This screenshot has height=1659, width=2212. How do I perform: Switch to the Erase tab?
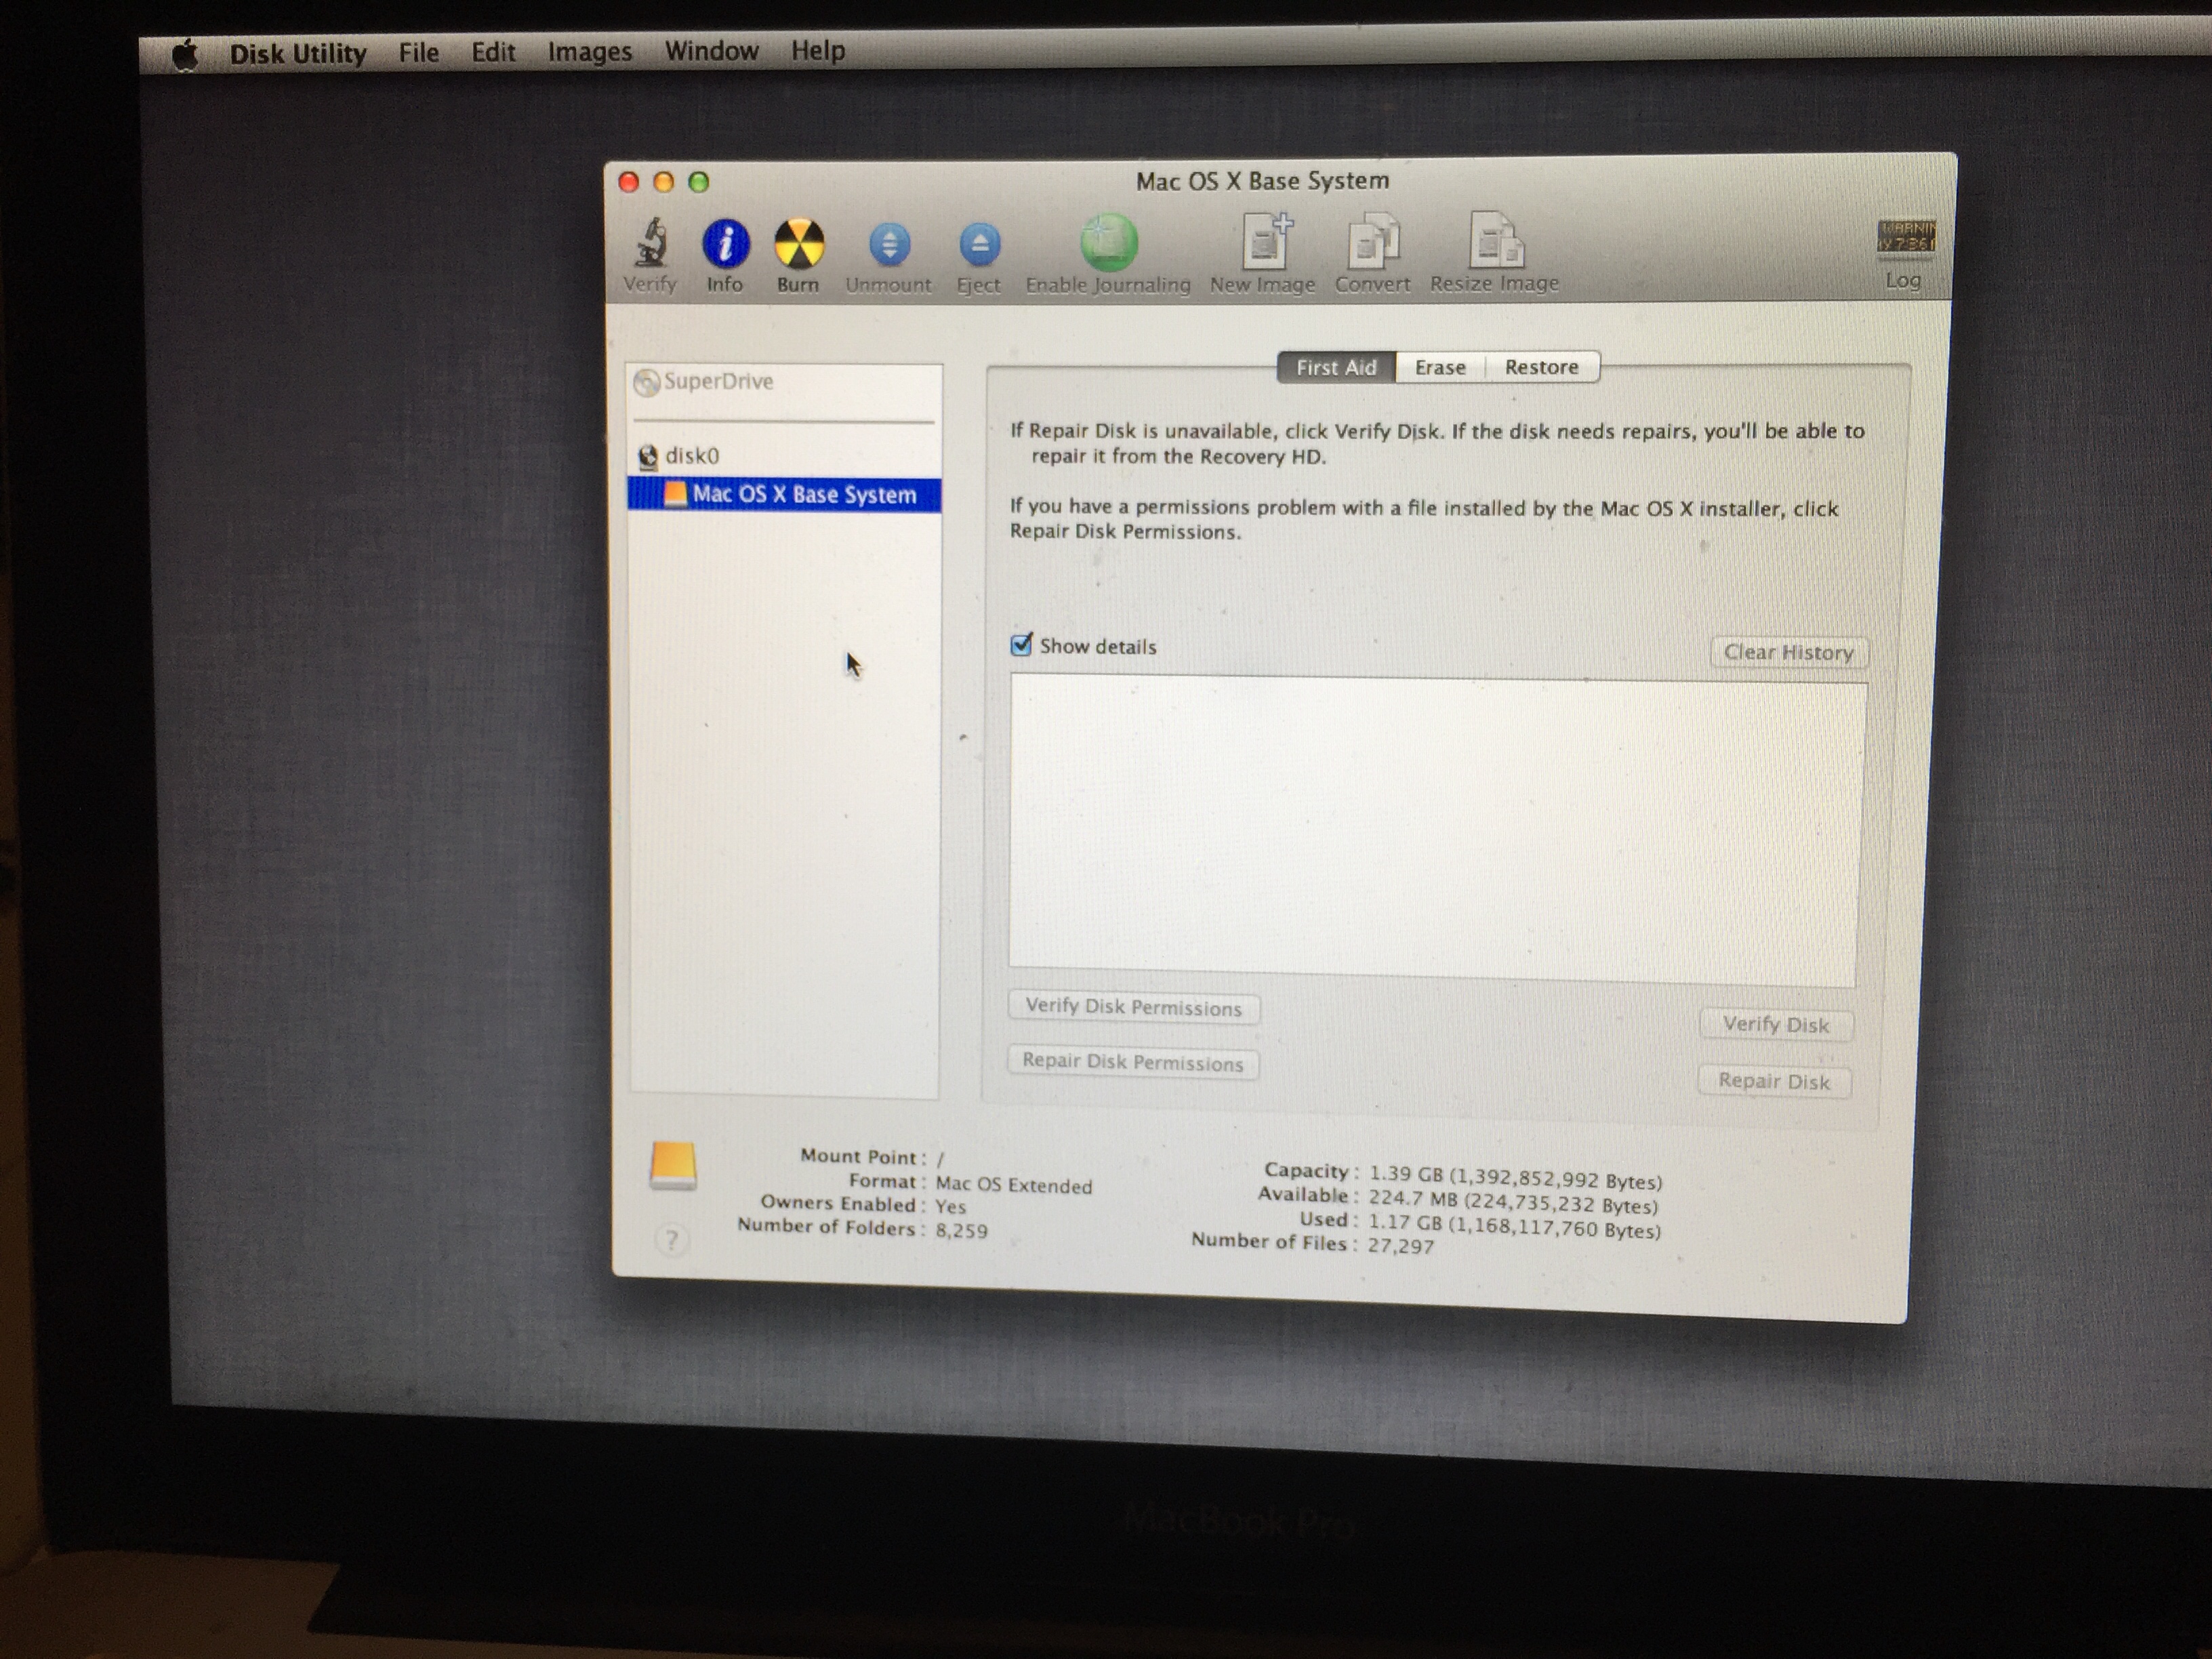coord(1440,368)
